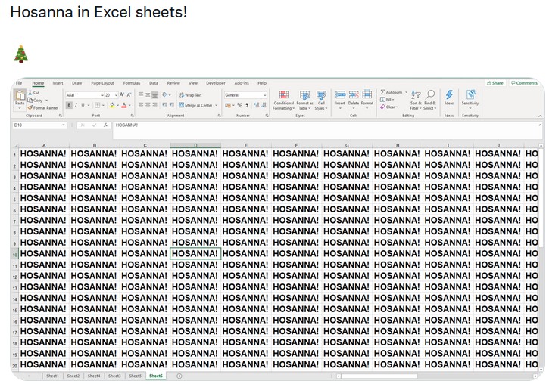546x384 pixels.
Task: Click the Fill Color paint bucket
Action: click(x=112, y=105)
